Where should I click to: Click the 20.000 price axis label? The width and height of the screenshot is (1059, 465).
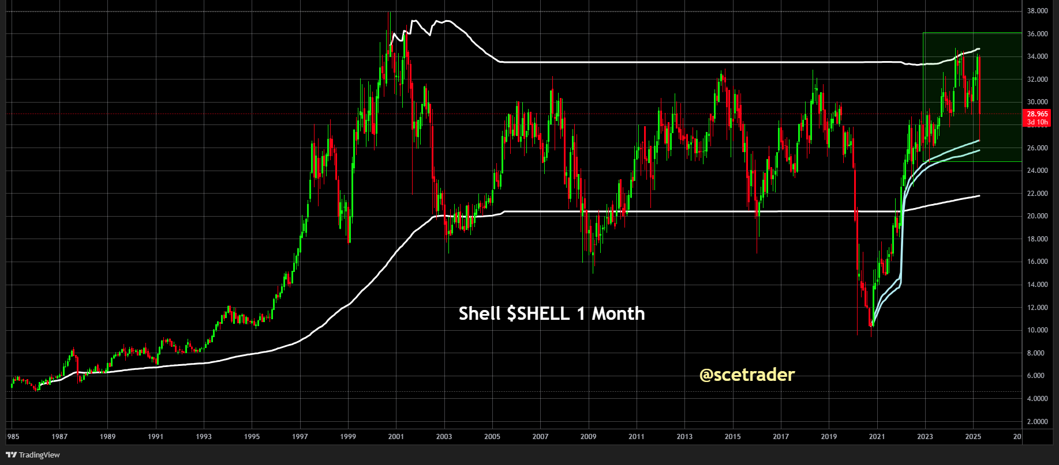(x=1038, y=216)
